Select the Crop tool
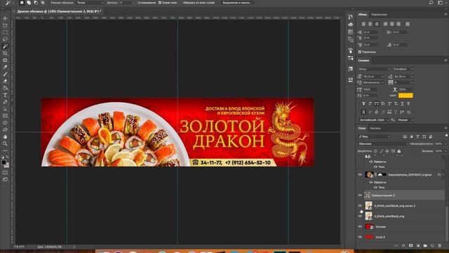 click(x=5, y=53)
